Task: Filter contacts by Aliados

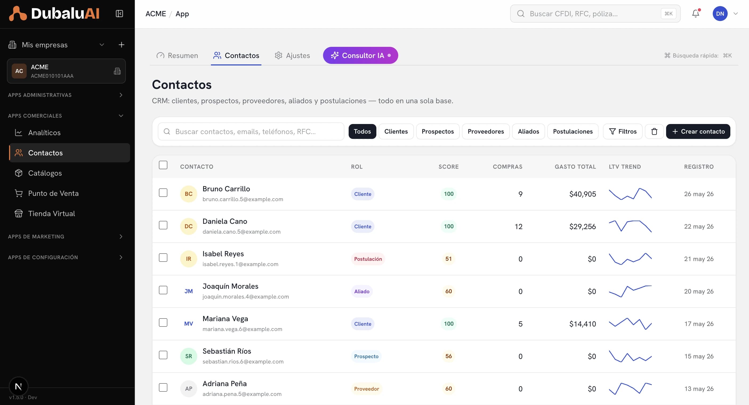Action: pos(528,131)
